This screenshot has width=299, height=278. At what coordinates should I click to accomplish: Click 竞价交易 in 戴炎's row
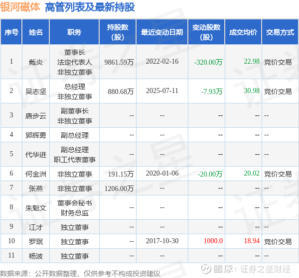pos(278,62)
